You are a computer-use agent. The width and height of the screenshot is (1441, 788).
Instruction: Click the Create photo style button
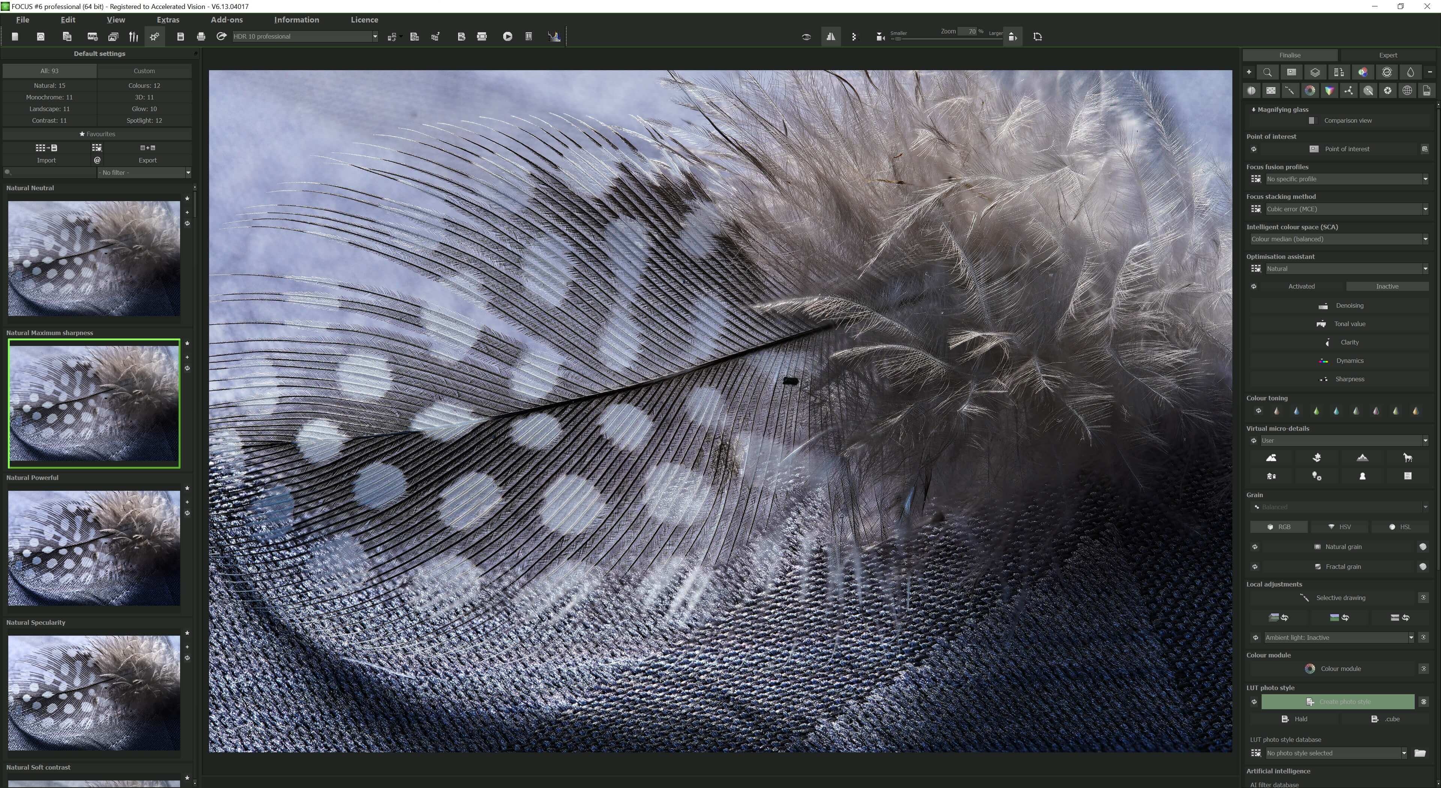[x=1337, y=701]
